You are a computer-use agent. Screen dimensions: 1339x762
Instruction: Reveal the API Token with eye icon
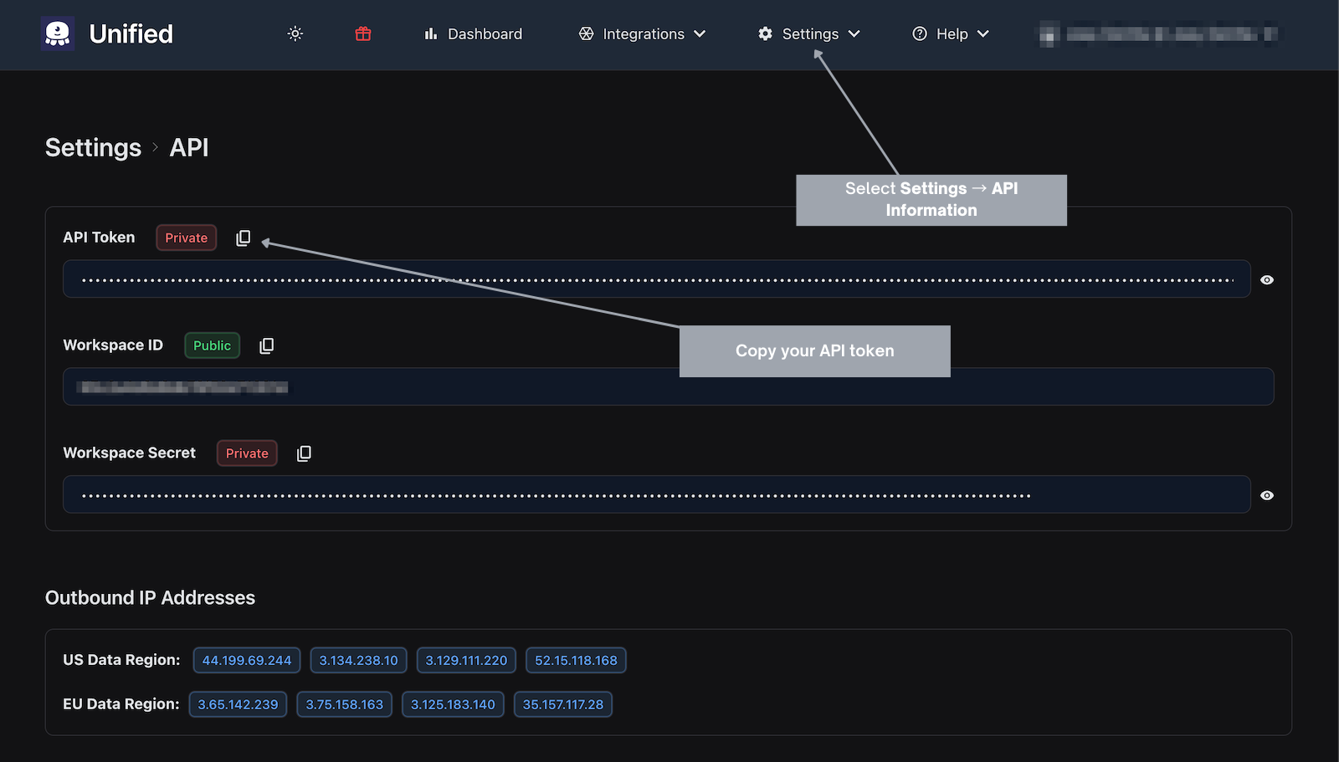point(1267,280)
